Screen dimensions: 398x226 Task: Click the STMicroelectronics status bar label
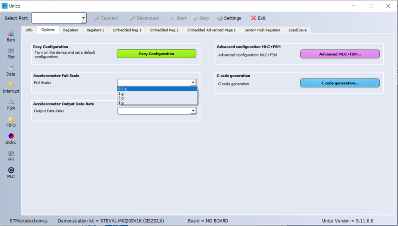click(x=28, y=221)
